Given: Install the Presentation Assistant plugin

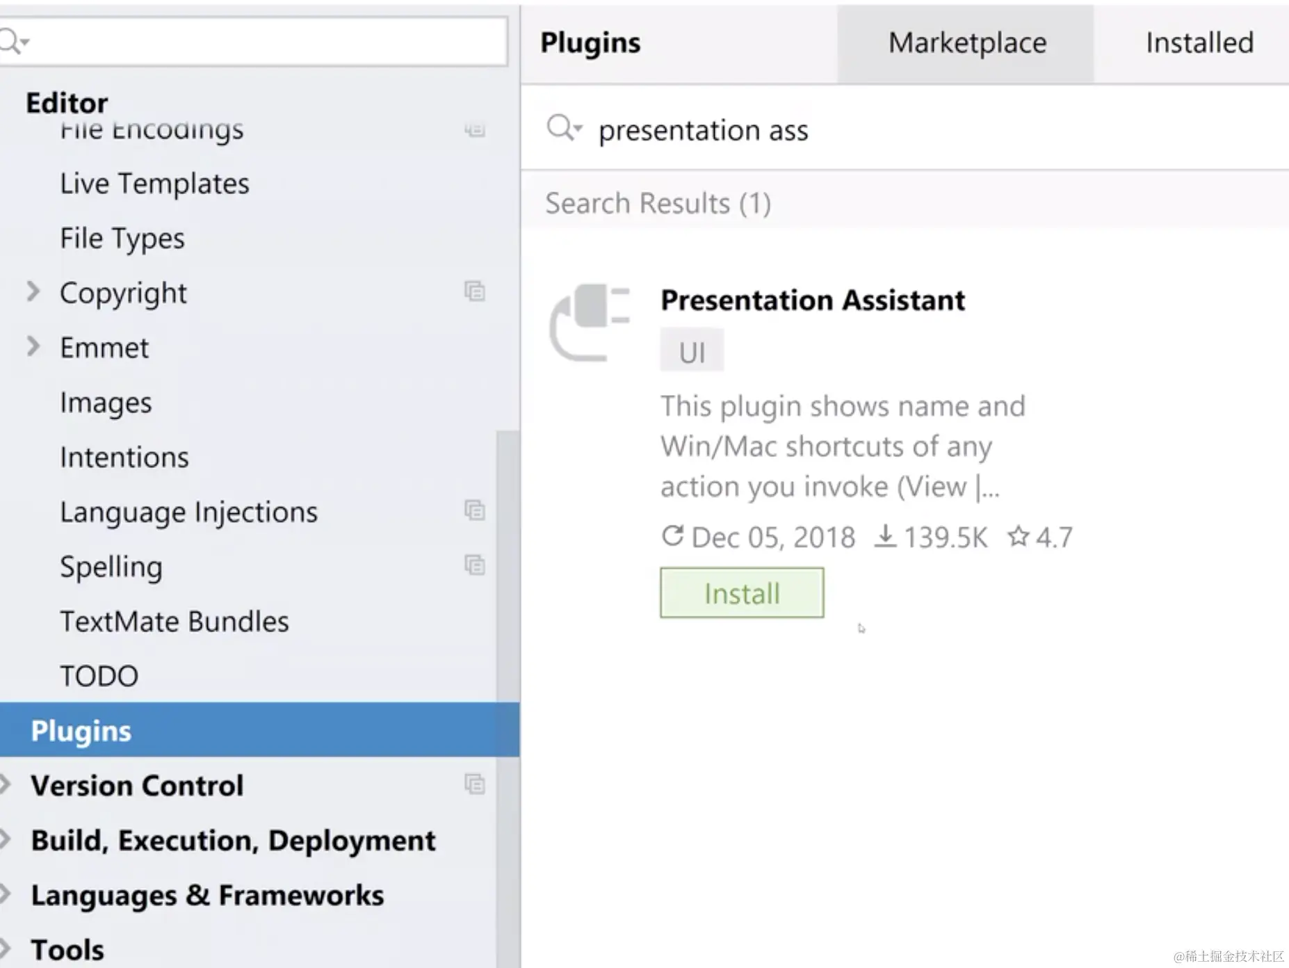Looking at the screenshot, I should (741, 593).
